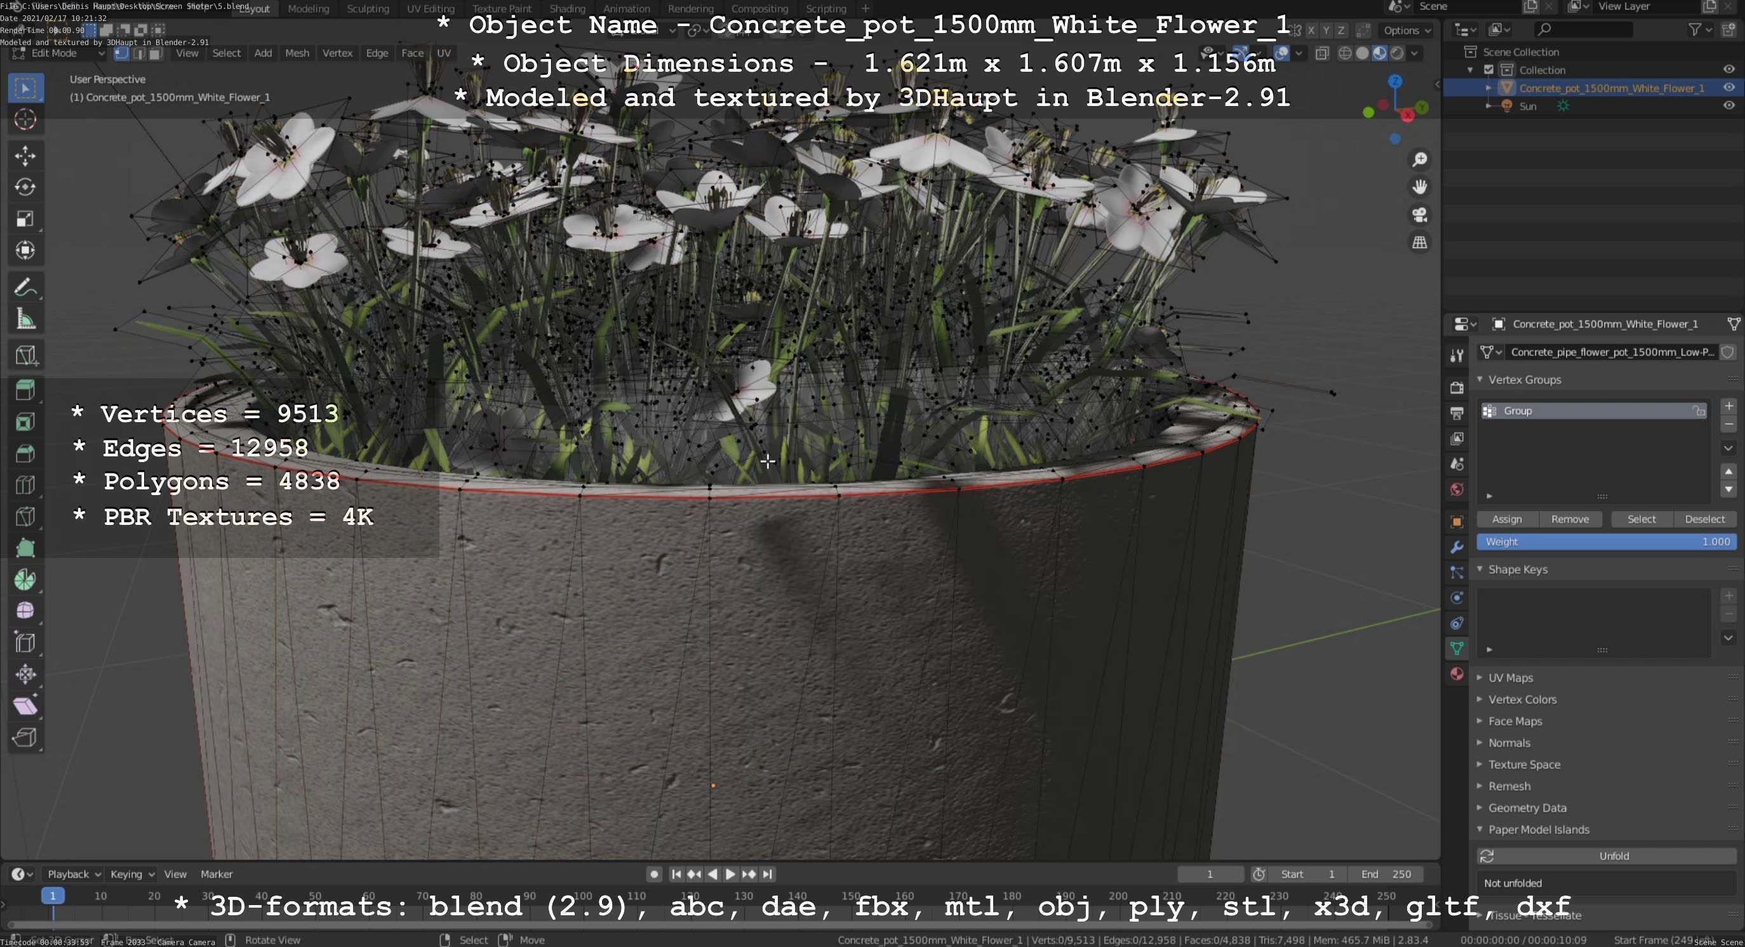Click the Deselect button
1745x947 pixels.
(1704, 519)
